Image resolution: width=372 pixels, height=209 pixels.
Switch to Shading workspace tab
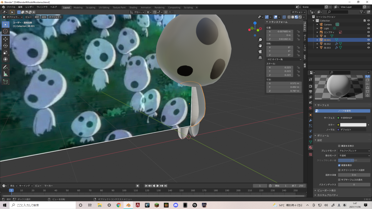coord(133,7)
